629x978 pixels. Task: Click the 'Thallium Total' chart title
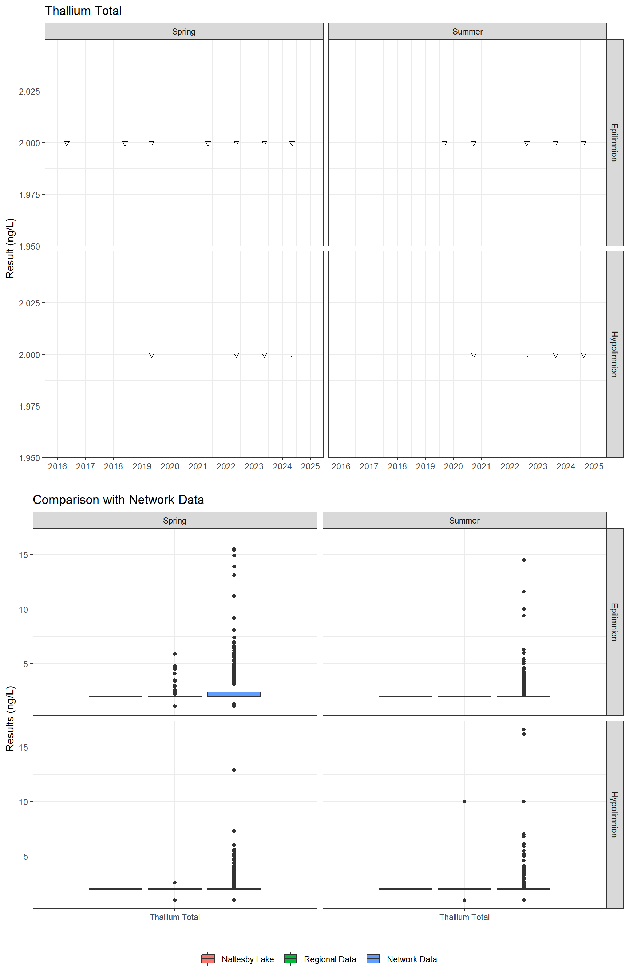83,11
